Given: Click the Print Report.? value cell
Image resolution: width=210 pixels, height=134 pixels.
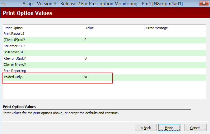Looking at the screenshot, I should click(x=114, y=33).
